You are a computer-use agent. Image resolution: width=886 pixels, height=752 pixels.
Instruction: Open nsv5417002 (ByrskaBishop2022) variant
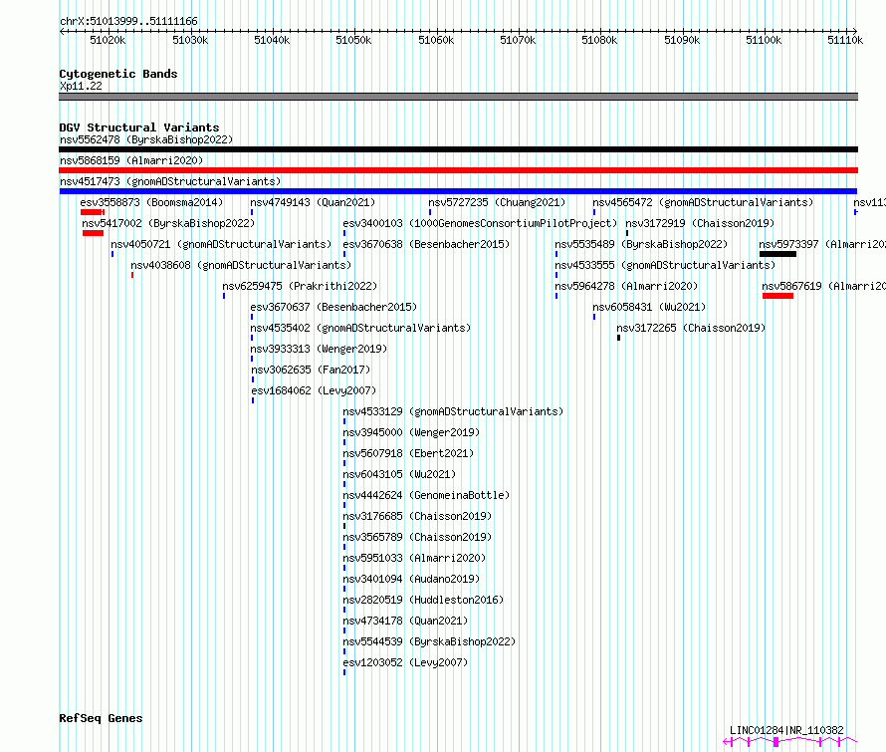(168, 223)
